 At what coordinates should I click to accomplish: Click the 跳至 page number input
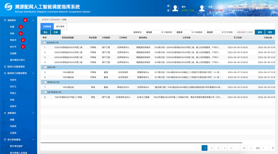(265, 148)
